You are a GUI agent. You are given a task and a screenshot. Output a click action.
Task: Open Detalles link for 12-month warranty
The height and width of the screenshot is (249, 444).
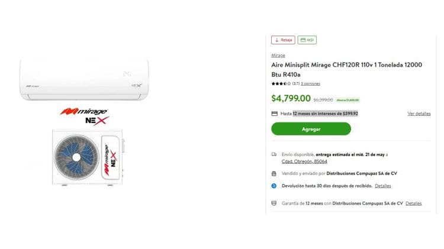[413, 203]
